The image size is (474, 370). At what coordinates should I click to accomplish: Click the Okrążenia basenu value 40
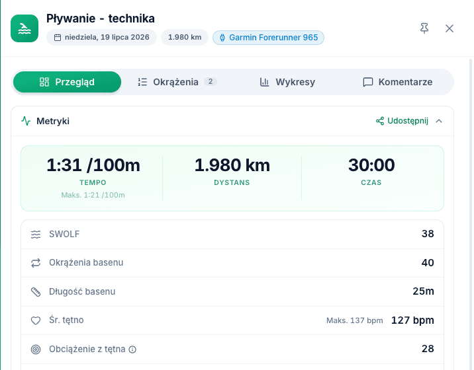428,263
